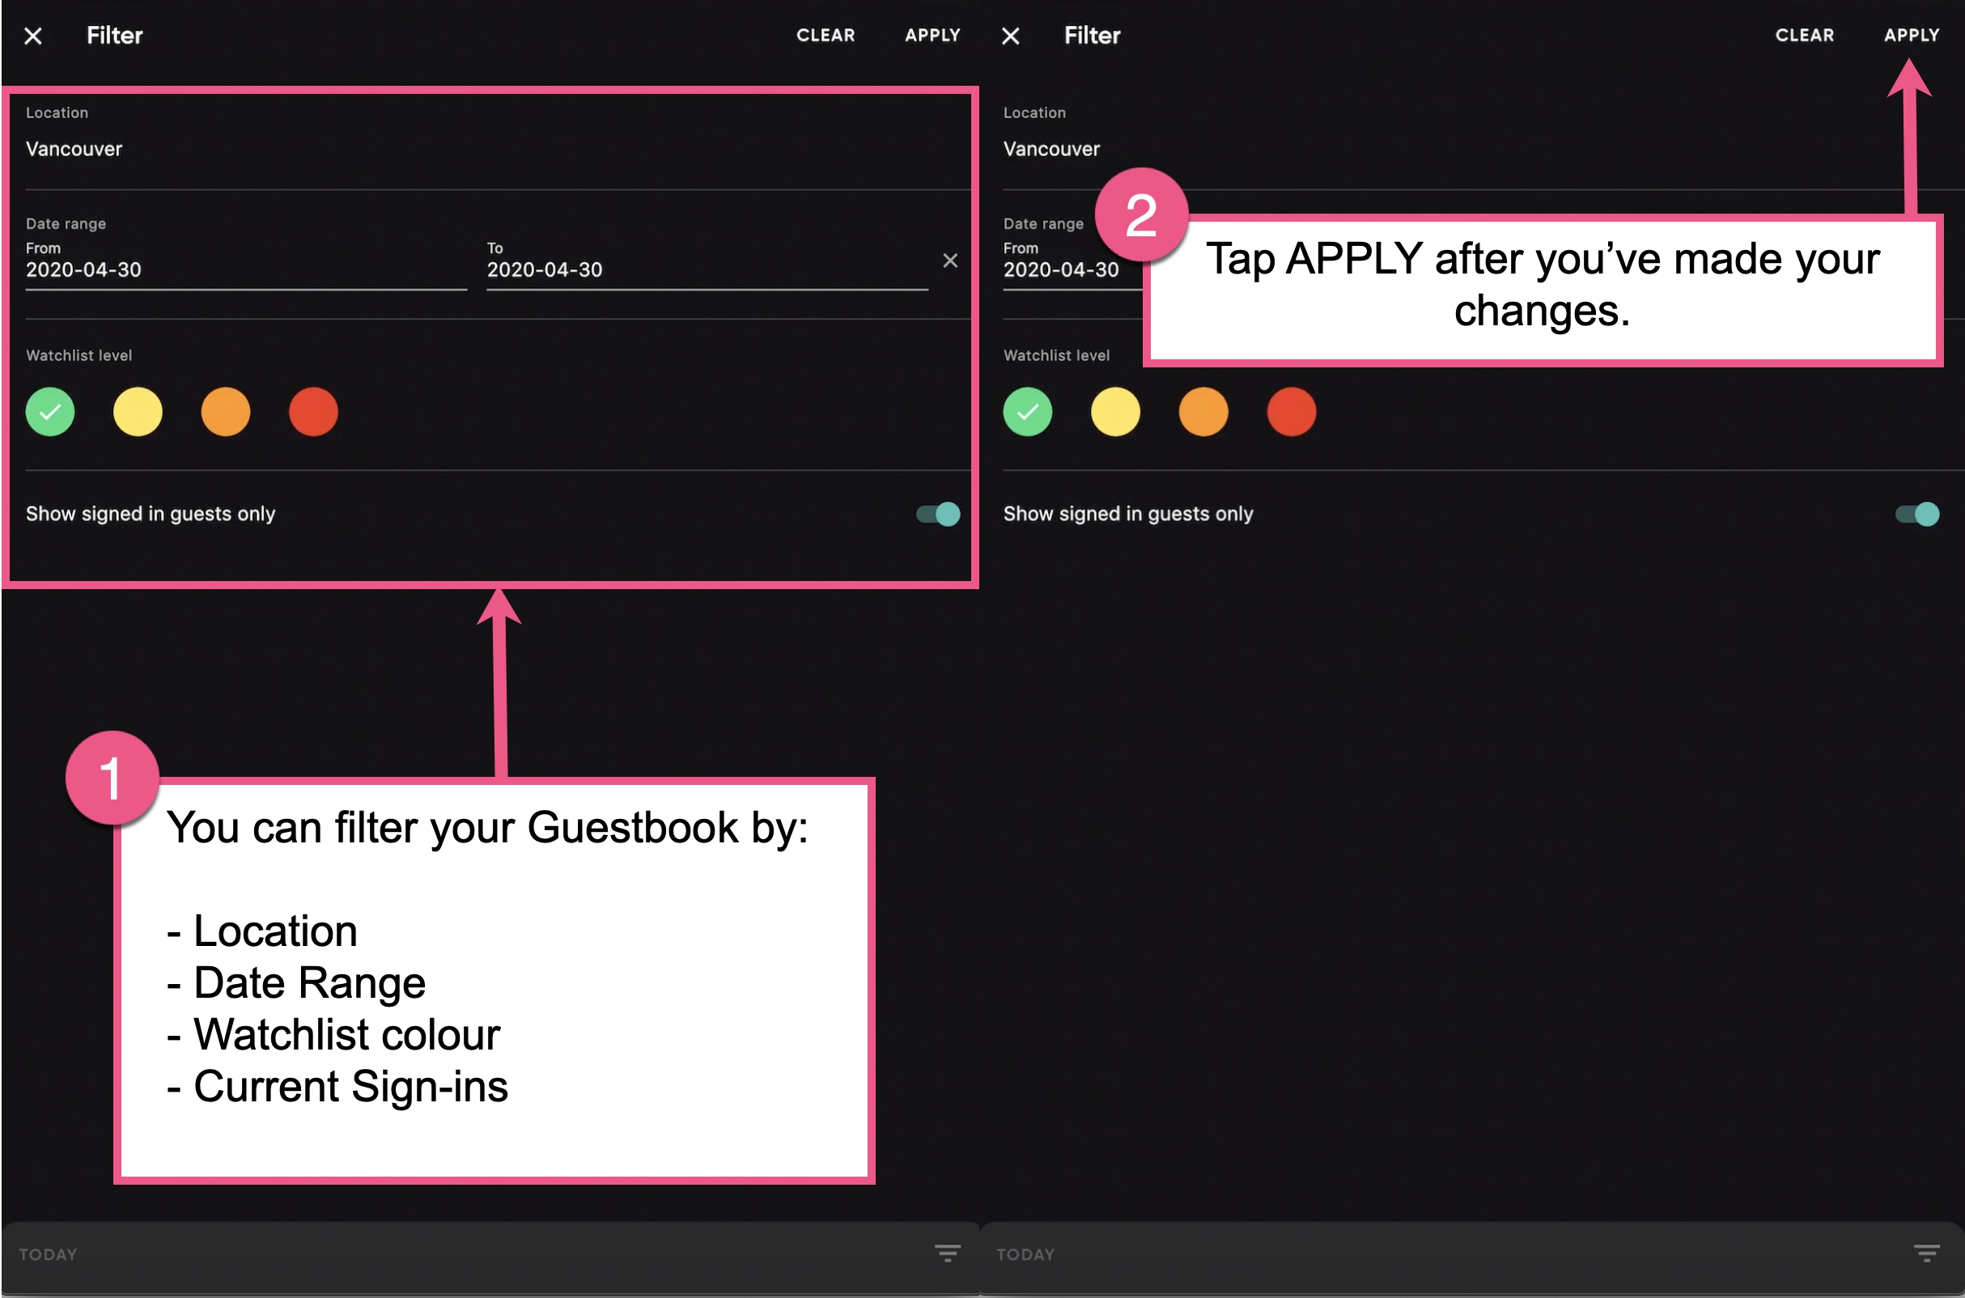This screenshot has width=1965, height=1298.
Task: Close the right Filter panel
Action: 1011,36
